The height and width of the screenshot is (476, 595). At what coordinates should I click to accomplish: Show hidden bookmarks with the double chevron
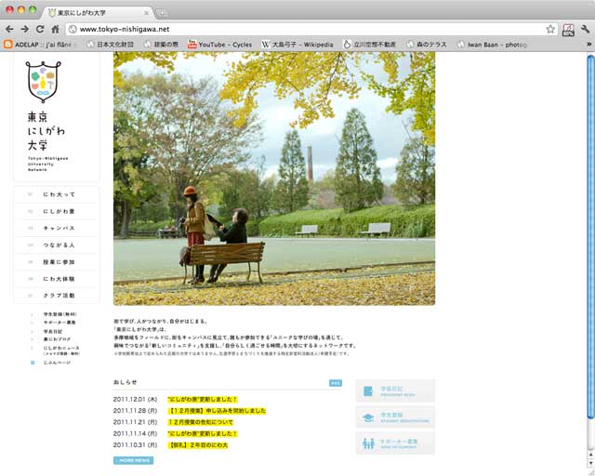click(x=589, y=45)
